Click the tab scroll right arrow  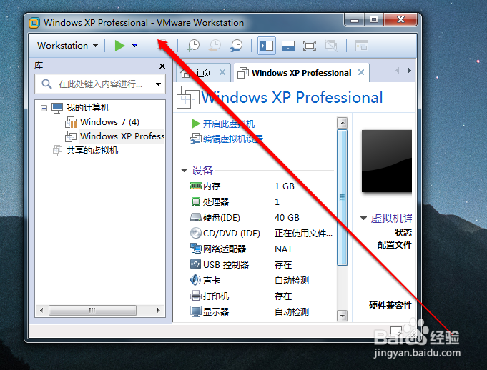(409, 71)
